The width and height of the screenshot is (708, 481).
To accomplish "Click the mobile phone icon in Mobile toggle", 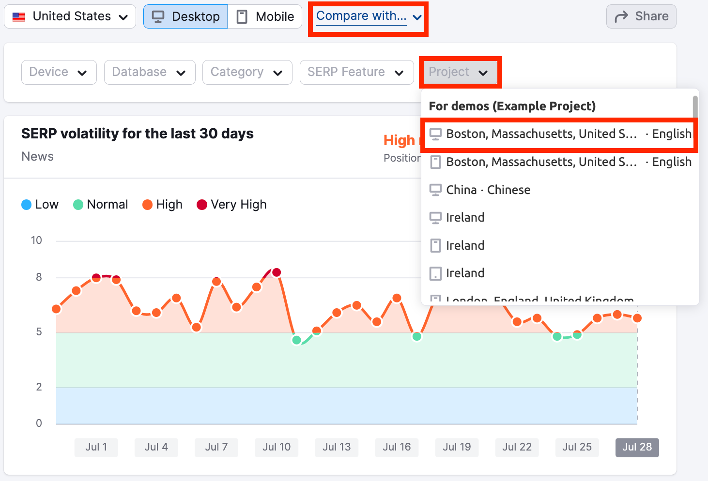I will tap(242, 17).
